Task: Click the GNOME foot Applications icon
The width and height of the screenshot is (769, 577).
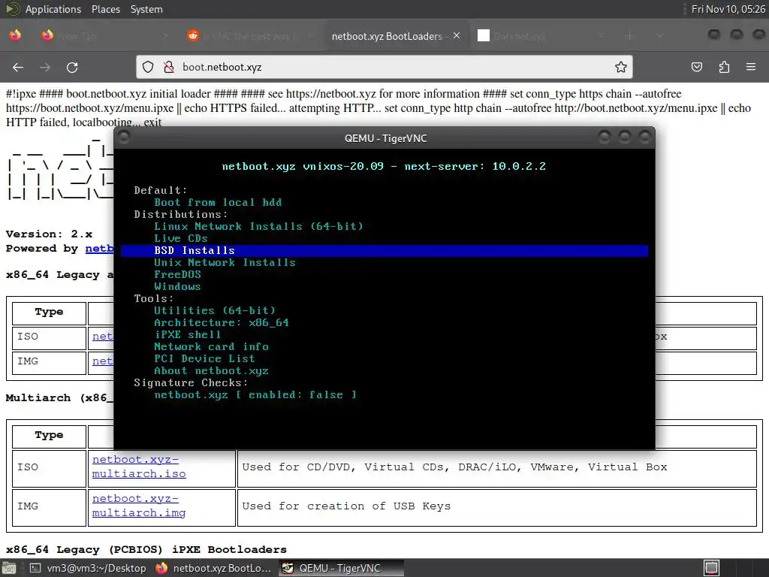Action: tap(13, 9)
